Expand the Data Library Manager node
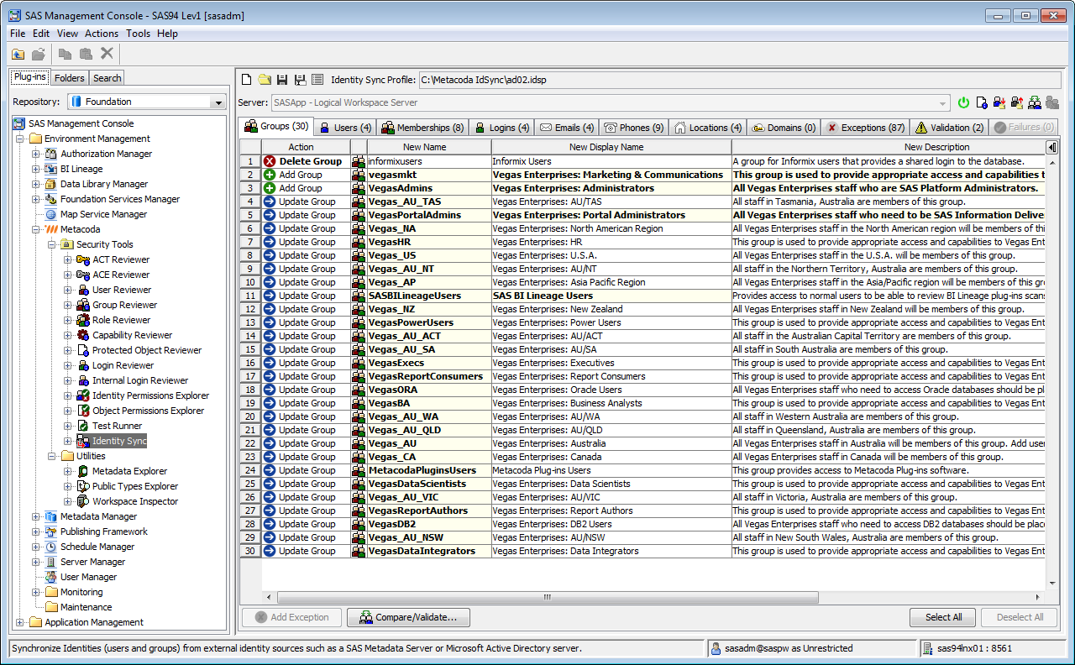Viewport: 1075px width, 665px height. point(35,184)
